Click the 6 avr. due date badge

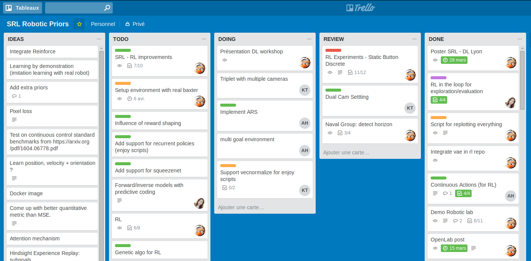coord(136,99)
